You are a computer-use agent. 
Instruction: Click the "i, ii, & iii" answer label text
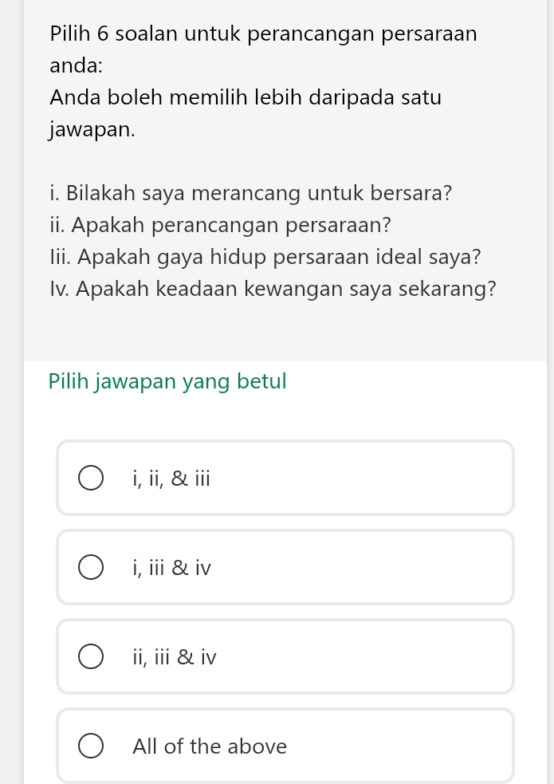(171, 479)
